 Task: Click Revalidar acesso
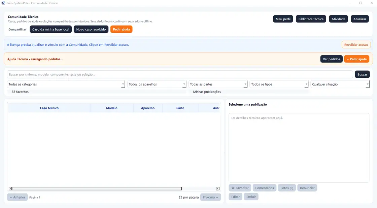click(x=356, y=45)
